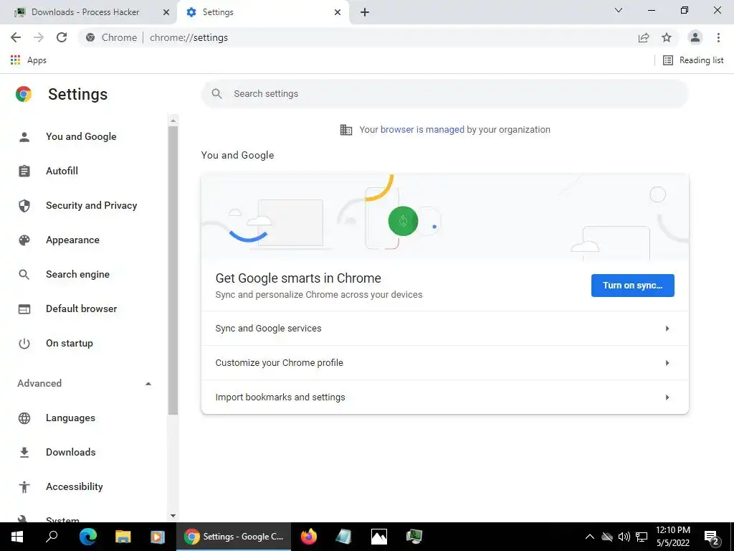Click the sidebar scroll-down arrow
Viewport: 734px width, 551px height.
click(173, 516)
